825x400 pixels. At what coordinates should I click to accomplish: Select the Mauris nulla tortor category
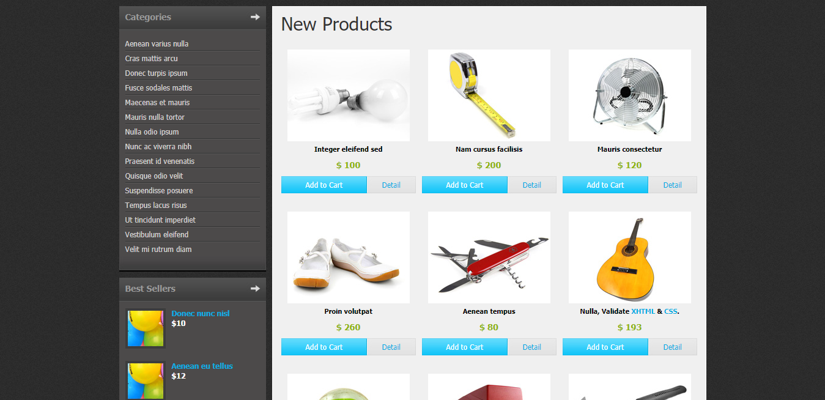click(155, 117)
